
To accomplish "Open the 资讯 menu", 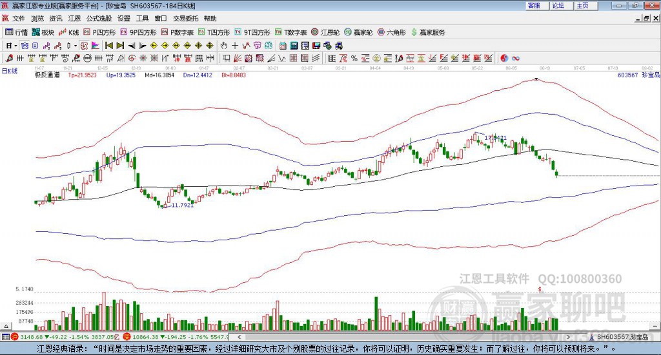I will coord(56,19).
